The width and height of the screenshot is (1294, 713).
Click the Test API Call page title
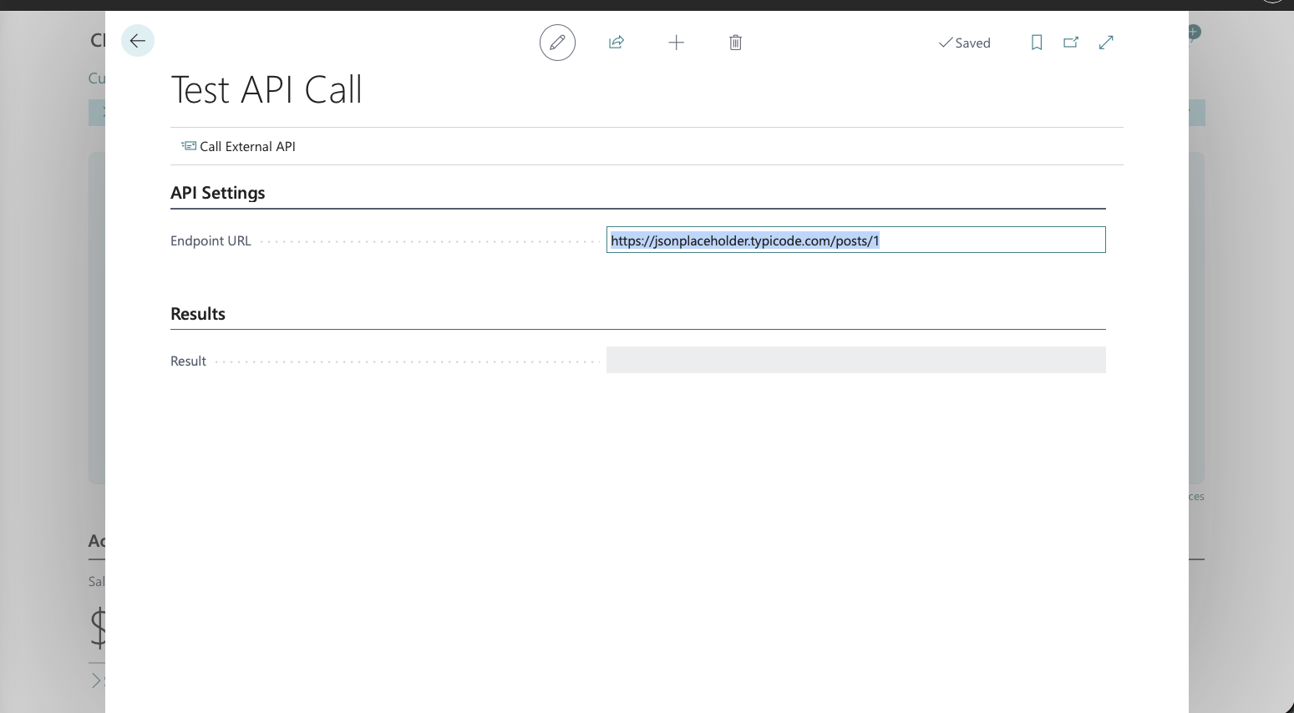click(266, 90)
